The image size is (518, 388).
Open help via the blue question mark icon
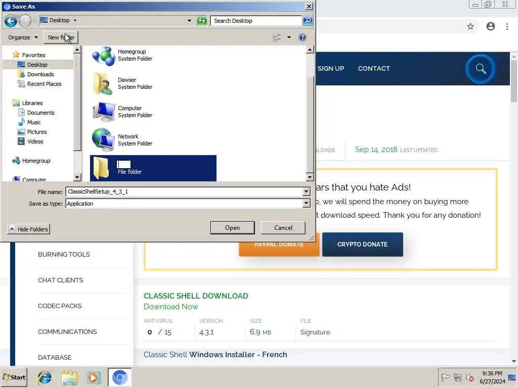[303, 37]
